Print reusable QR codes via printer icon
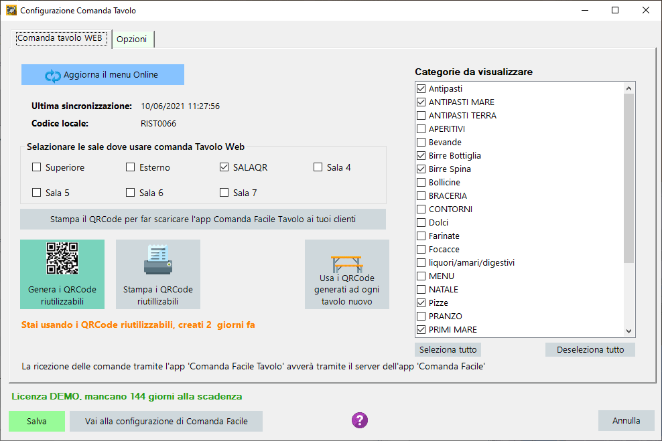The height and width of the screenshot is (441, 662). [158, 274]
